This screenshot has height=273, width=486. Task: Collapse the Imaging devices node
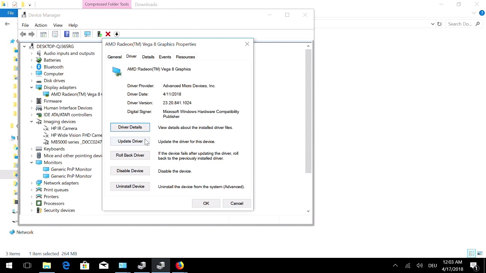click(32, 122)
